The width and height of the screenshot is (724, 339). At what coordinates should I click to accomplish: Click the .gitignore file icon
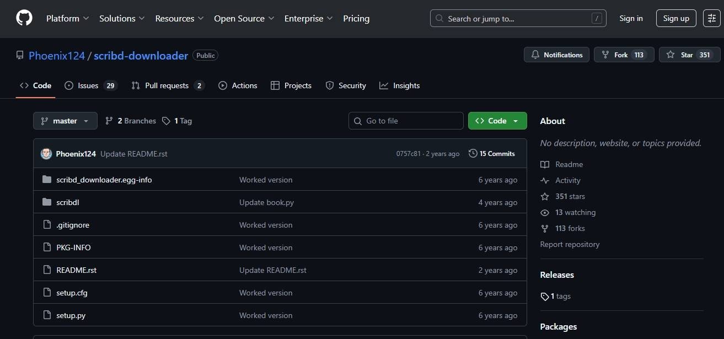pos(47,225)
